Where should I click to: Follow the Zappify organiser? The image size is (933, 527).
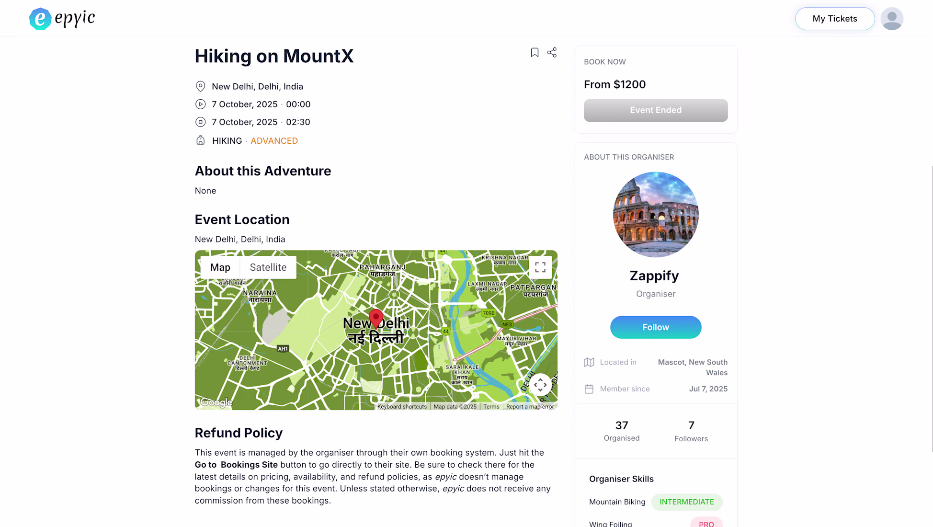click(655, 327)
